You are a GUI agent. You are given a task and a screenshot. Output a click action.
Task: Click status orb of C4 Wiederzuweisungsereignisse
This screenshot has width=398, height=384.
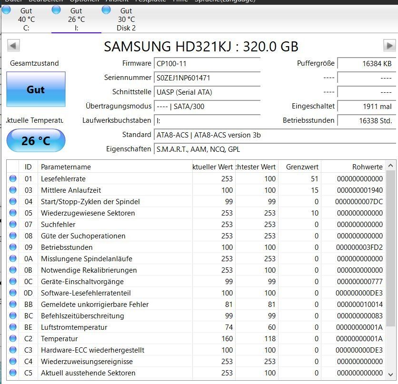(x=13, y=361)
